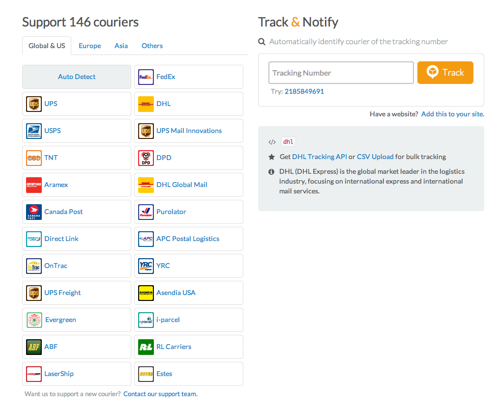Image resolution: width=498 pixels, height=406 pixels.
Task: Click the USPS eagle logo icon
Action: 33,131
